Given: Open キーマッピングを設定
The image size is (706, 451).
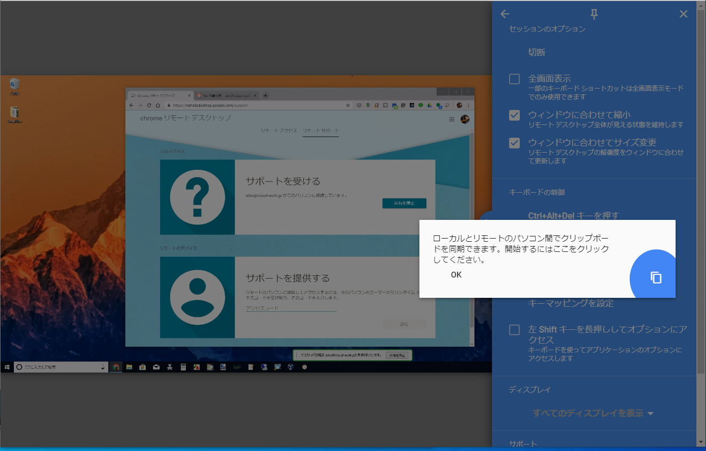Looking at the screenshot, I should point(571,303).
